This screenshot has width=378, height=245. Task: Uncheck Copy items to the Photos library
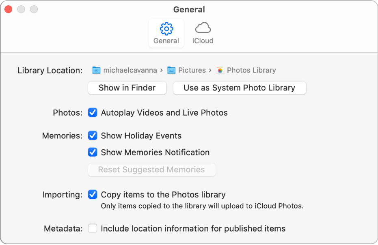pos(93,195)
